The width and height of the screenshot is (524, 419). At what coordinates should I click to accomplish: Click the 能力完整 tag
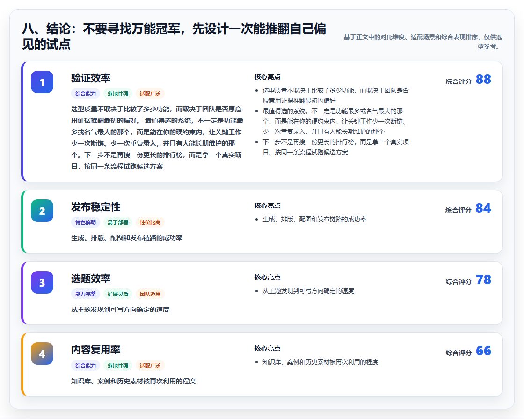pyautogui.click(x=86, y=294)
